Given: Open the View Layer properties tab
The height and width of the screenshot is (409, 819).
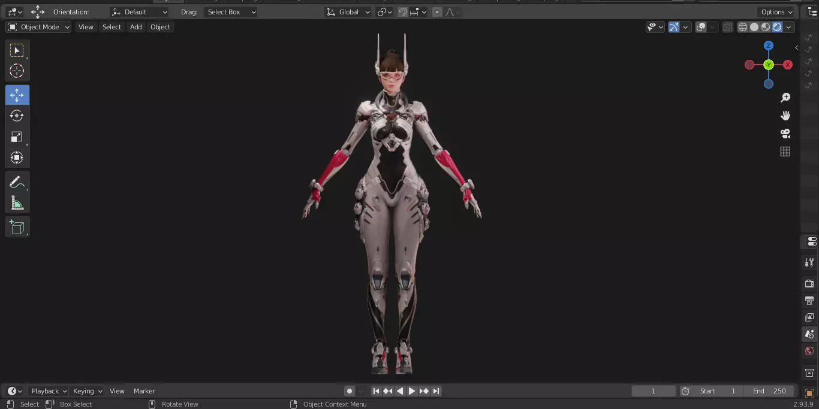Looking at the screenshot, I should [809, 317].
